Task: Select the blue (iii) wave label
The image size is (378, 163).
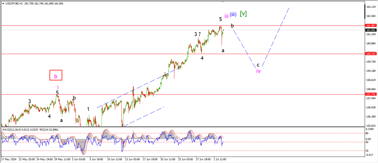Action: tap(233, 14)
